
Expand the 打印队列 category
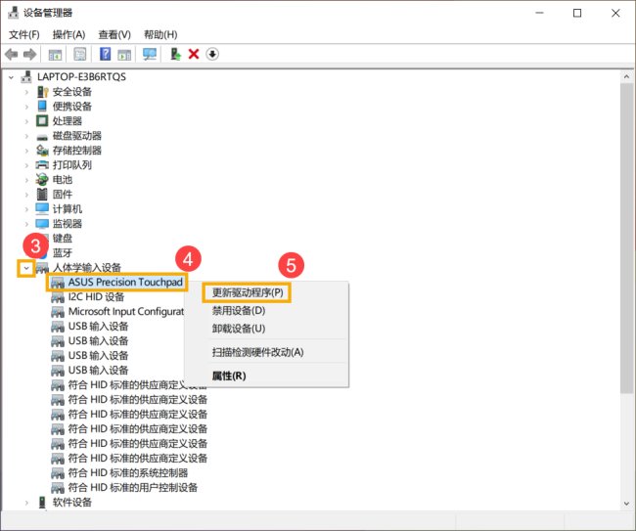(26, 165)
